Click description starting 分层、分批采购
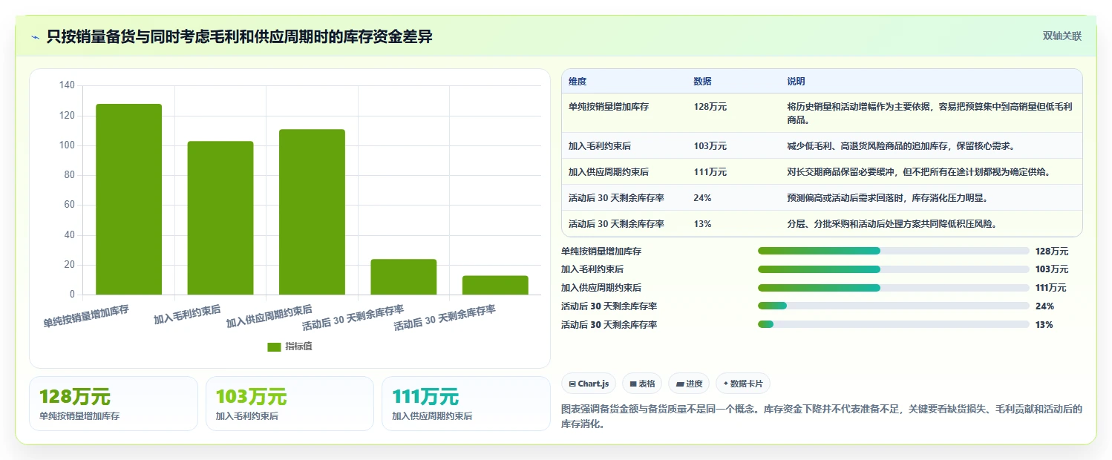The height and width of the screenshot is (460, 1112). pyautogui.click(x=892, y=224)
